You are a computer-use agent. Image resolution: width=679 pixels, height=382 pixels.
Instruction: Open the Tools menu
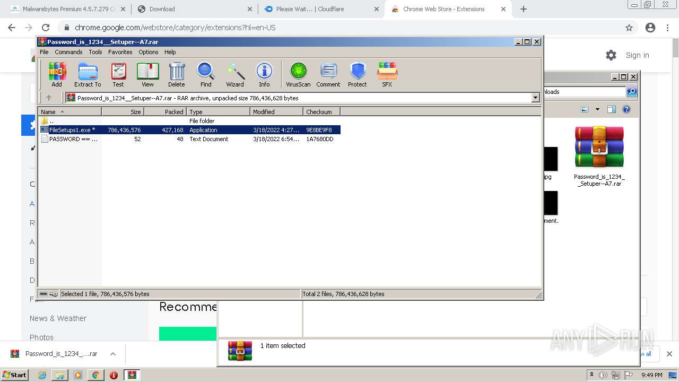click(x=95, y=52)
